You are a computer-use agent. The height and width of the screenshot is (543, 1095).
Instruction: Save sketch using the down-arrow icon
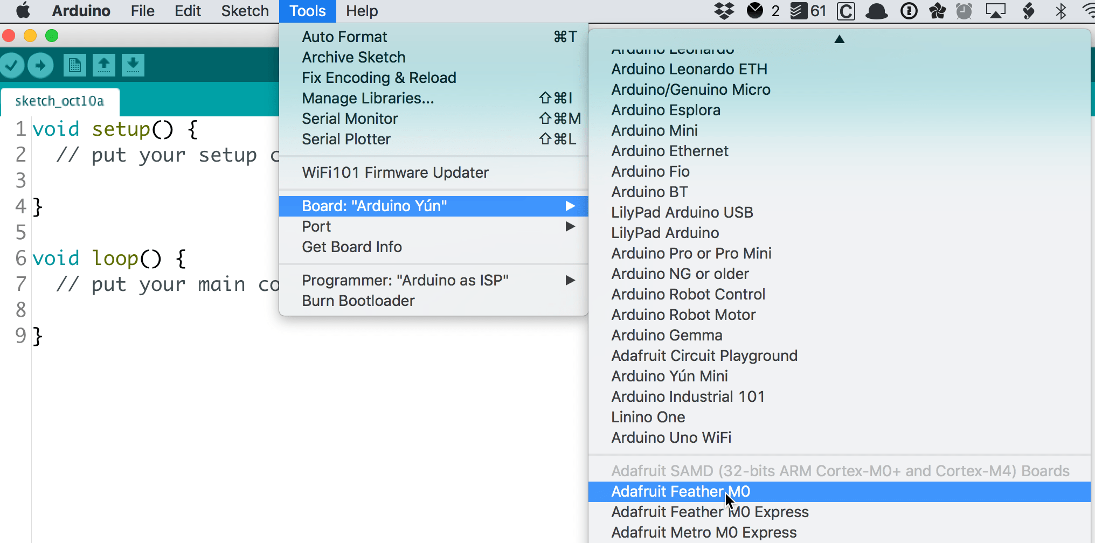click(x=133, y=65)
